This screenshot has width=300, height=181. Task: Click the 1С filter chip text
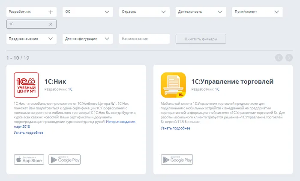pos(11,24)
